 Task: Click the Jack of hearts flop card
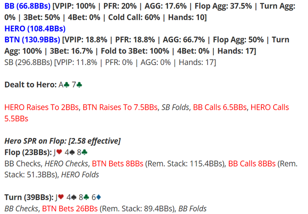click(58, 152)
